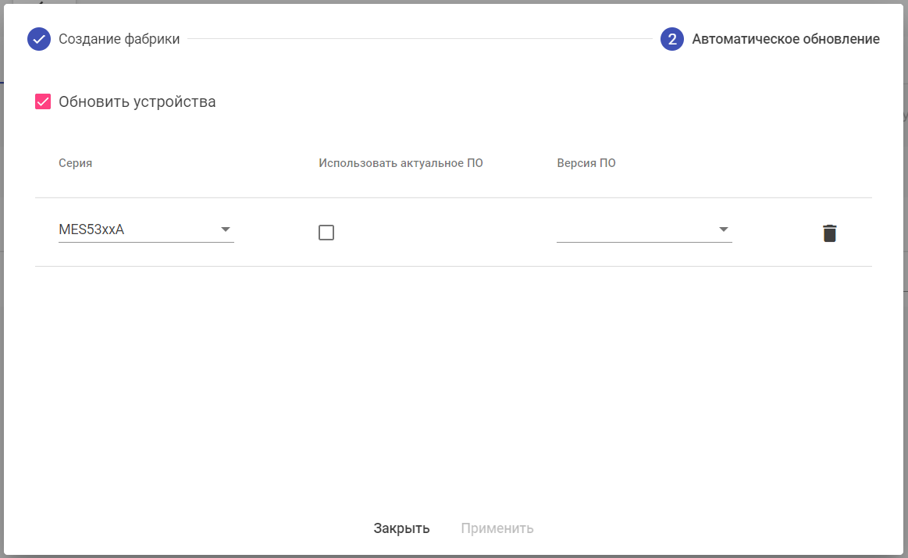
Task: Enable the Использовать актуальное ПО checkbox
Action: 326,233
